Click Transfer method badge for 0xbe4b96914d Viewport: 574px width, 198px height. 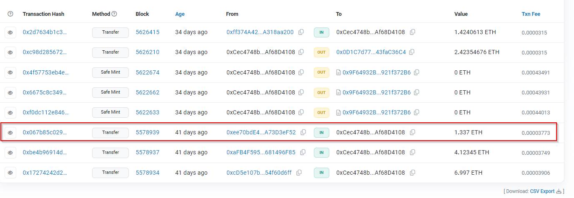click(x=110, y=153)
